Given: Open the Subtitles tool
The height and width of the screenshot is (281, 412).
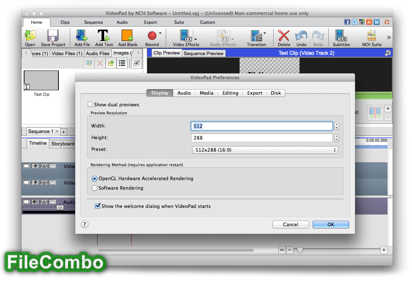Looking at the screenshot, I should click(x=341, y=36).
